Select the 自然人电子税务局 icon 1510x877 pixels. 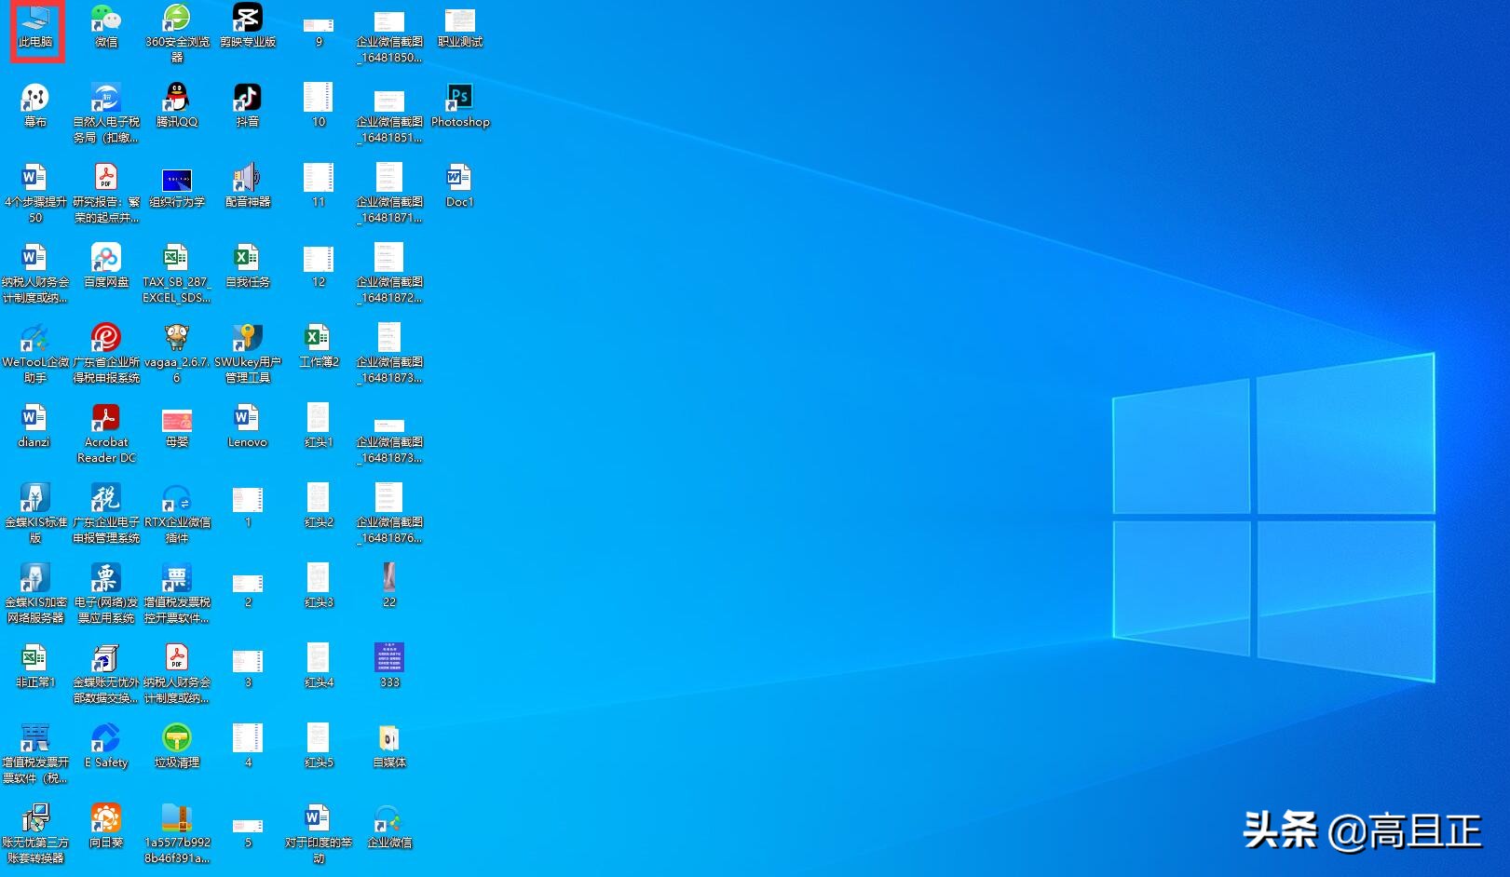[x=106, y=113]
